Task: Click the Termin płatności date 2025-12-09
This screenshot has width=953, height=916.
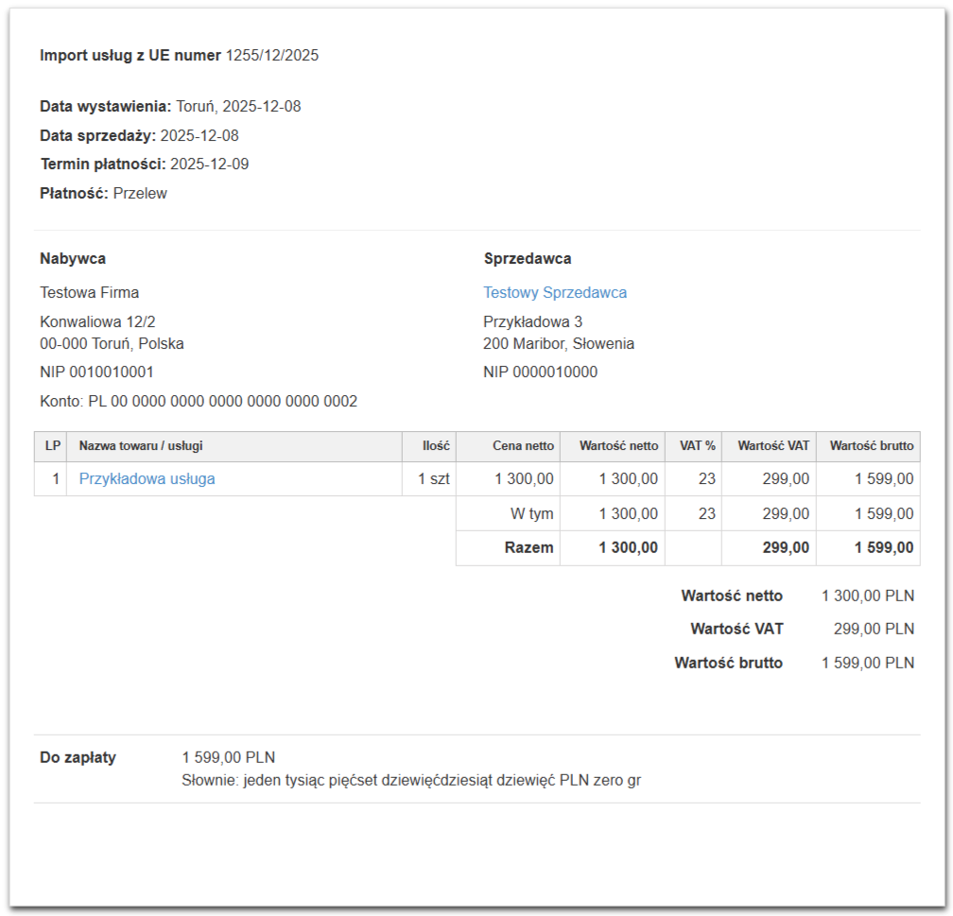Action: click(x=209, y=164)
